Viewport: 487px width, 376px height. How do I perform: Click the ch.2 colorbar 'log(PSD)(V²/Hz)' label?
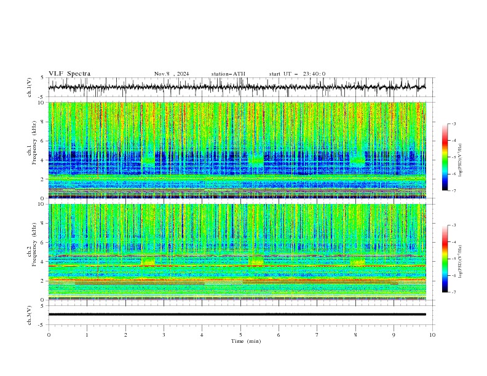461,262
